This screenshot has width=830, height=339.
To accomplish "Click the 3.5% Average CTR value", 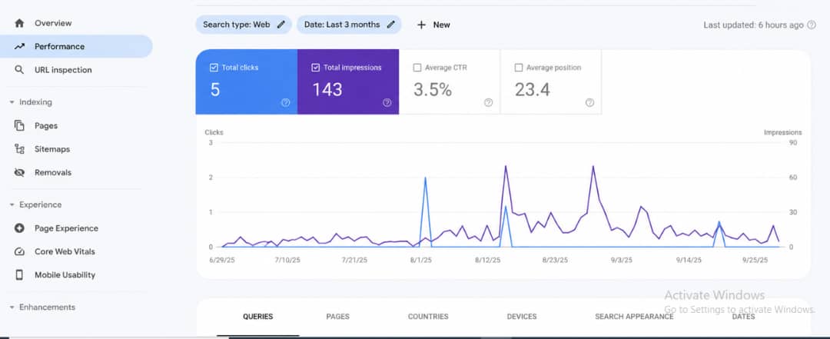I will (x=433, y=90).
